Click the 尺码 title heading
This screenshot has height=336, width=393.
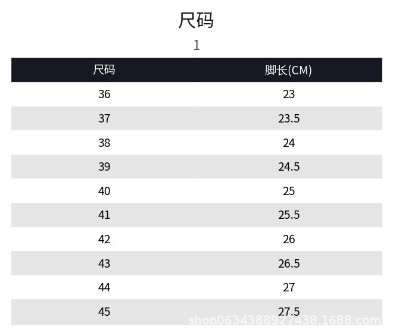tap(196, 20)
